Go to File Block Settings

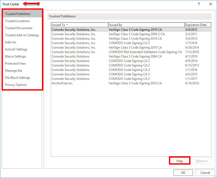click(22, 78)
